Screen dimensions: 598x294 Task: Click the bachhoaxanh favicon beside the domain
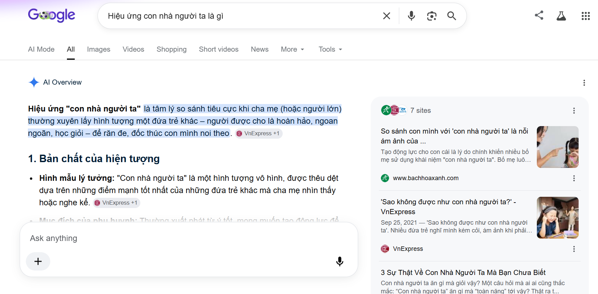pyautogui.click(x=385, y=178)
